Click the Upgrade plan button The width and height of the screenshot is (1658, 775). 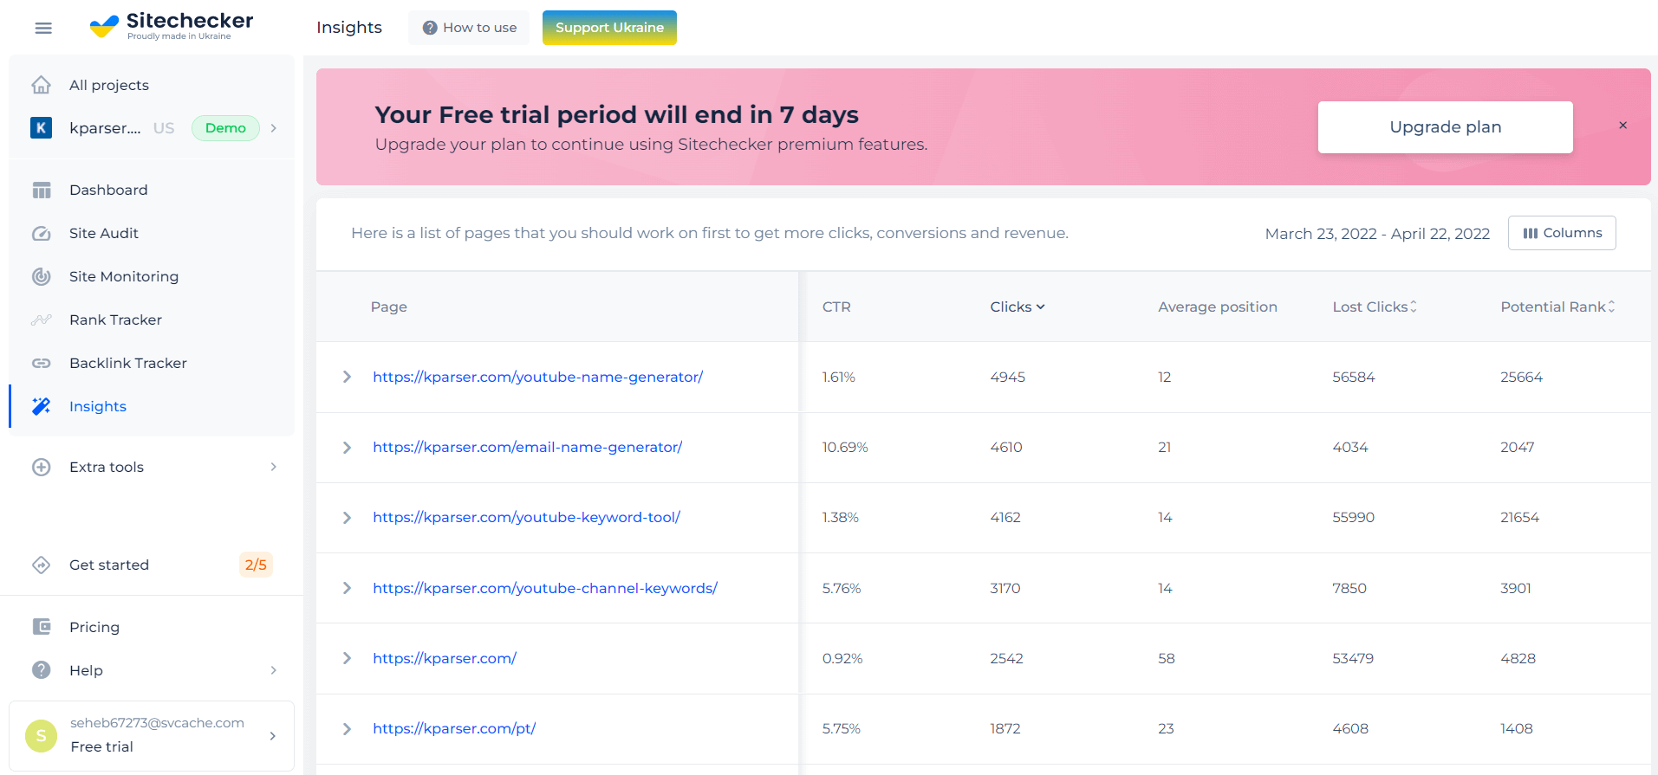[1445, 127]
